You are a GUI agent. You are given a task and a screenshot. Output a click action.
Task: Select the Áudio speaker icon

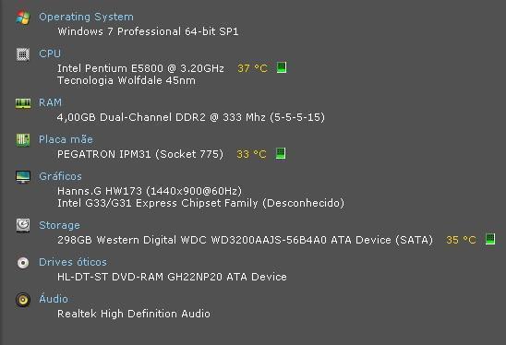[23, 300]
